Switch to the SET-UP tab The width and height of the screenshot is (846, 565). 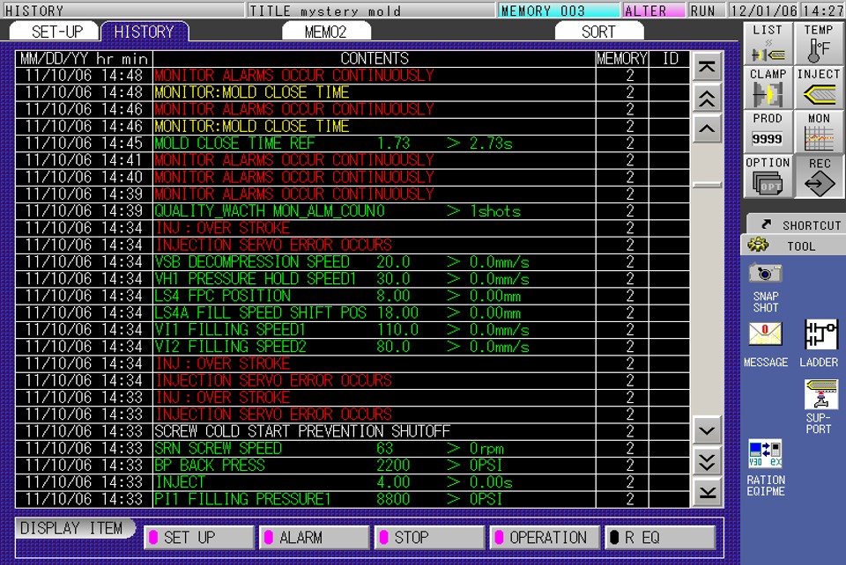[x=57, y=30]
